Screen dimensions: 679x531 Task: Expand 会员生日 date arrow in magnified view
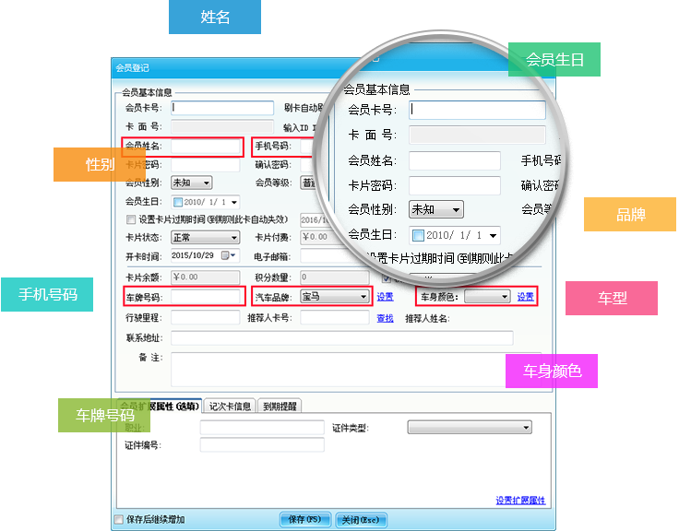tap(493, 235)
